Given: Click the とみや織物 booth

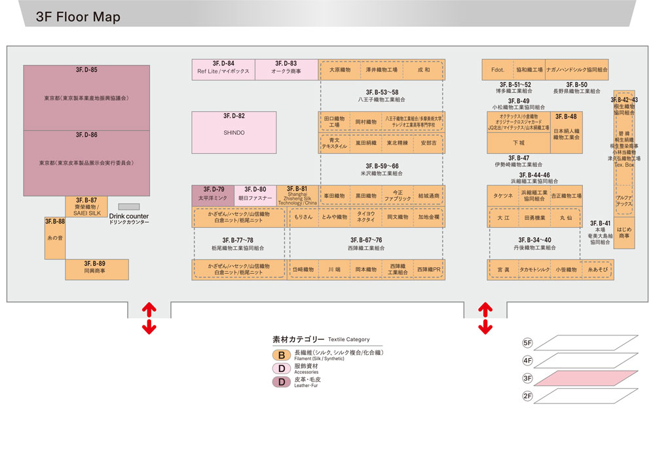Looking at the screenshot, I should [x=334, y=217].
